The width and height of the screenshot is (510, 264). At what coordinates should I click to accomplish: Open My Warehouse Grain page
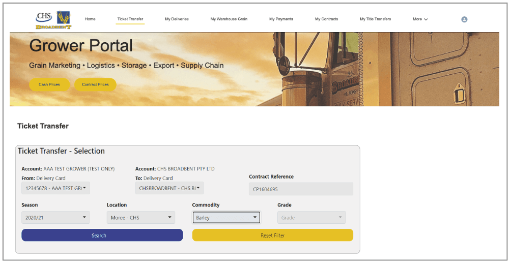[x=229, y=19]
